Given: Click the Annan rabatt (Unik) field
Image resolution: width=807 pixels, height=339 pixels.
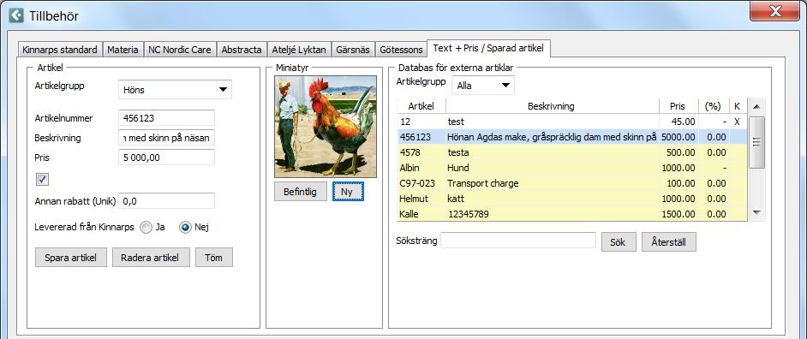Looking at the screenshot, I should click(166, 201).
